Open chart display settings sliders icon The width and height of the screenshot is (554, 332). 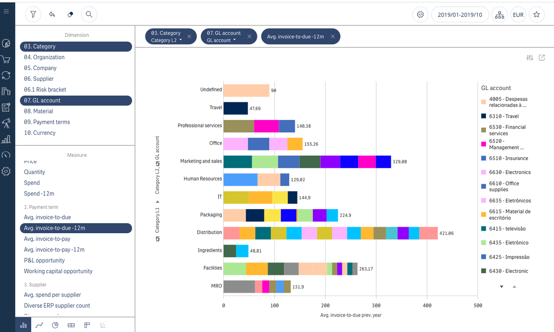click(529, 58)
